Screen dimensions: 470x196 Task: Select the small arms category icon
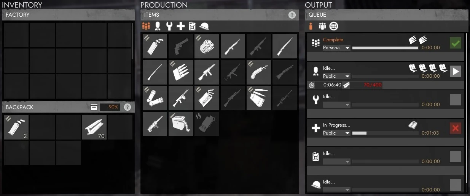(146, 26)
